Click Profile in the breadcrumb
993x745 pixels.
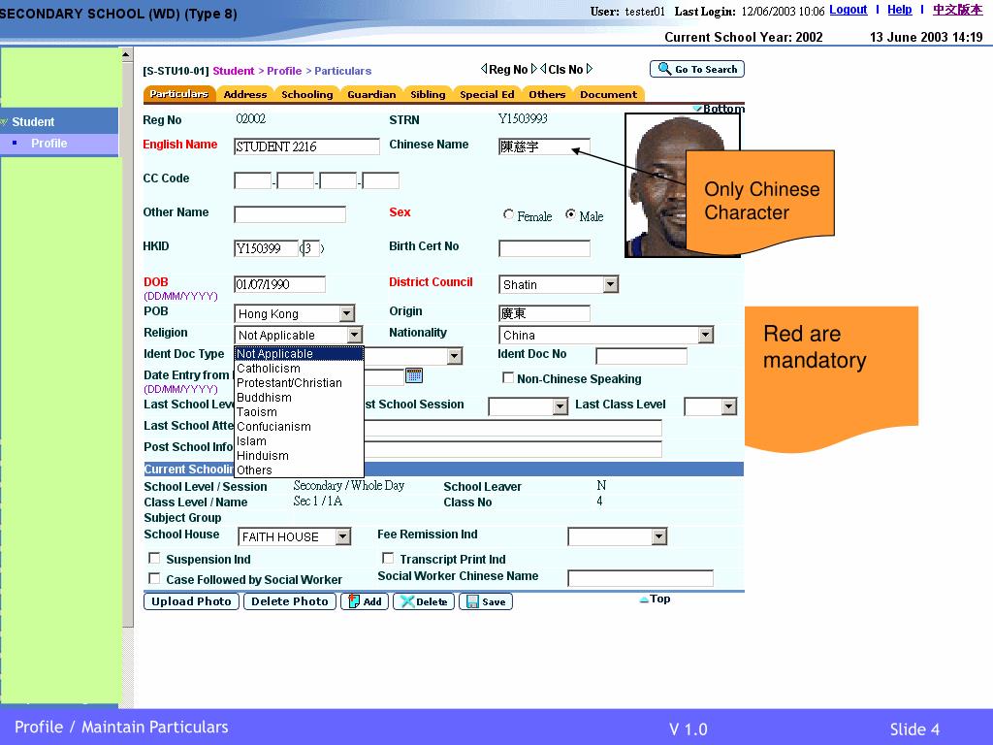(284, 71)
